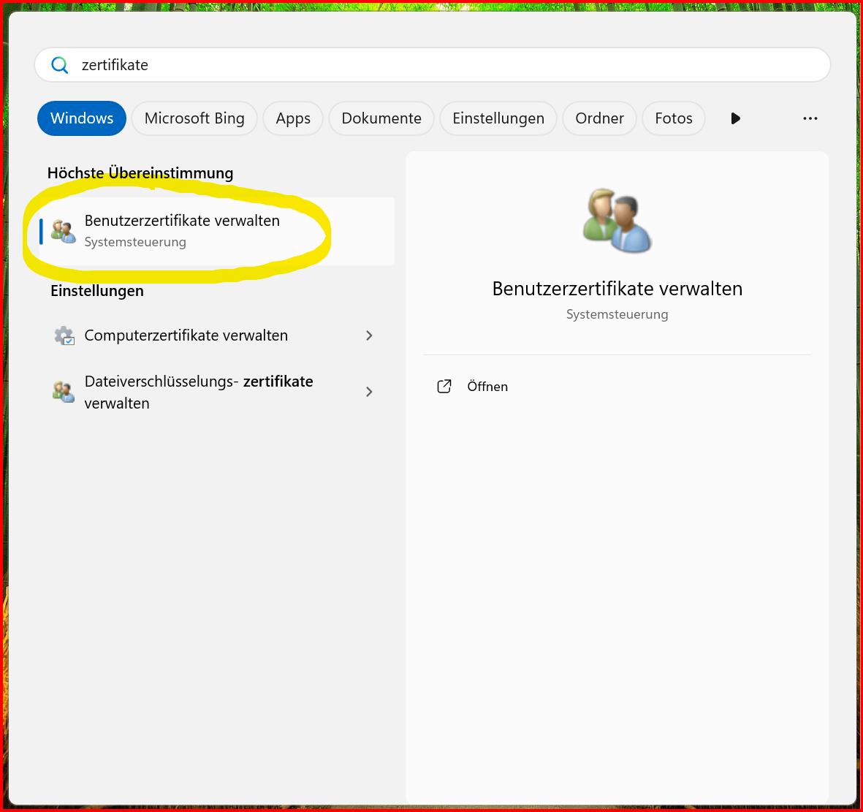Screen dimensions: 863x812
Task: Open Computerzertifikate verwalten setting
Action: pos(217,335)
